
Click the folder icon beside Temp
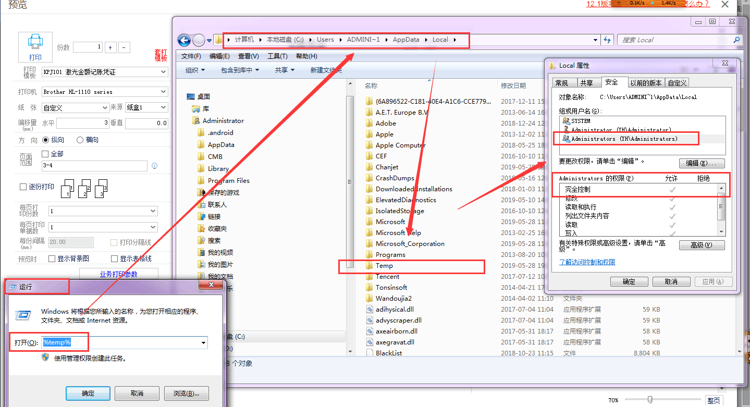[369, 266]
